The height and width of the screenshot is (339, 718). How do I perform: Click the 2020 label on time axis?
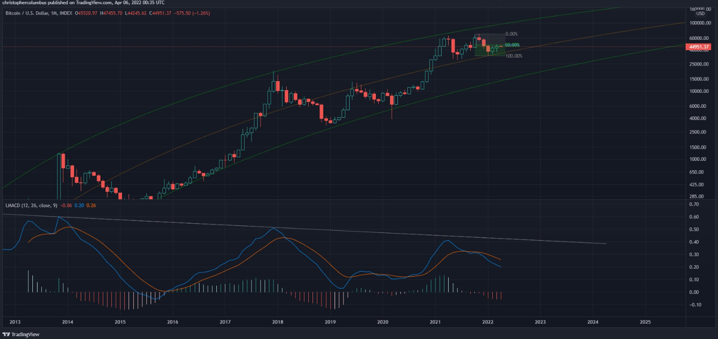point(383,322)
